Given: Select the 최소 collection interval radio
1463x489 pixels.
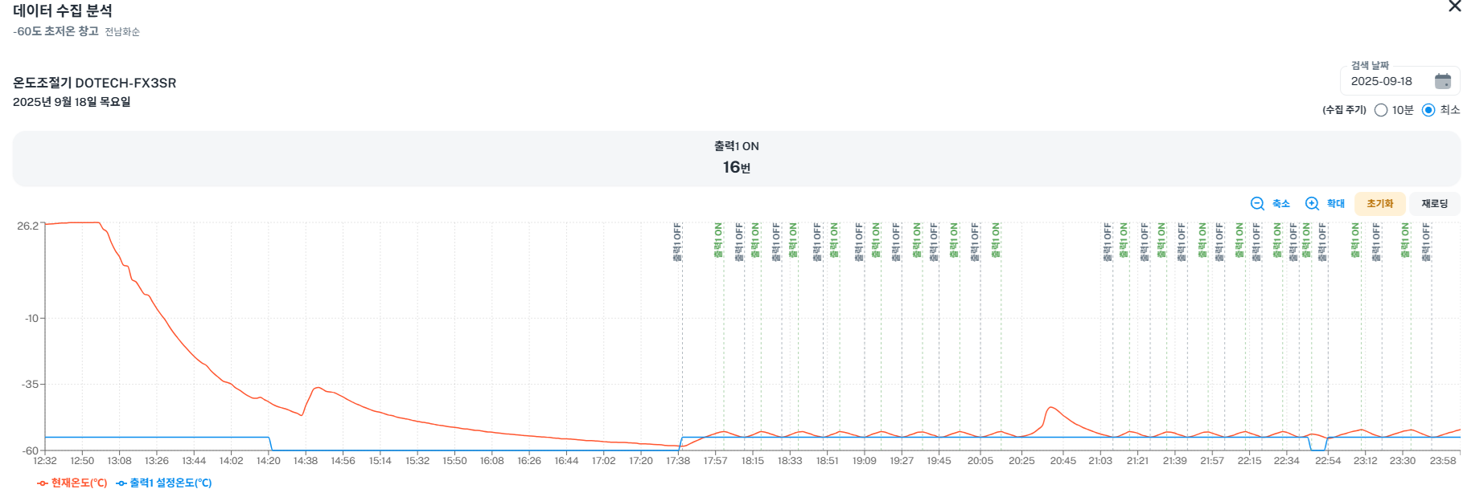Looking at the screenshot, I should click(1428, 110).
